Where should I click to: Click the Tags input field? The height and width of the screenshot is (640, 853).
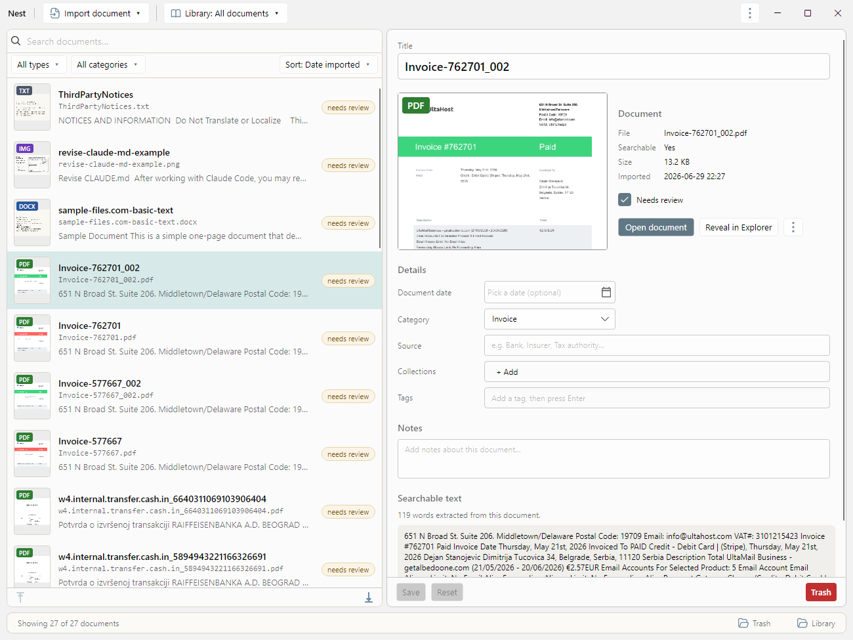click(x=657, y=398)
